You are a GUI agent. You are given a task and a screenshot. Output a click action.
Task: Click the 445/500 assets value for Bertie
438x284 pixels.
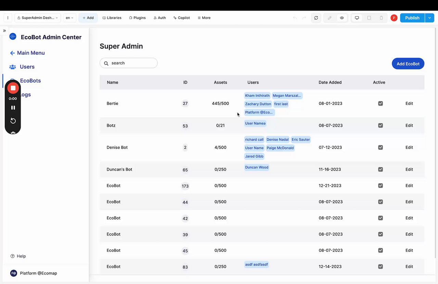(220, 104)
